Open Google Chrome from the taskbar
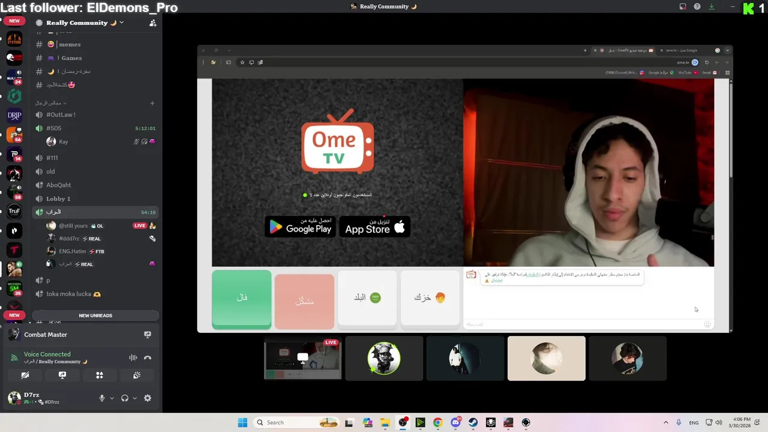The height and width of the screenshot is (432, 768). coord(437,422)
